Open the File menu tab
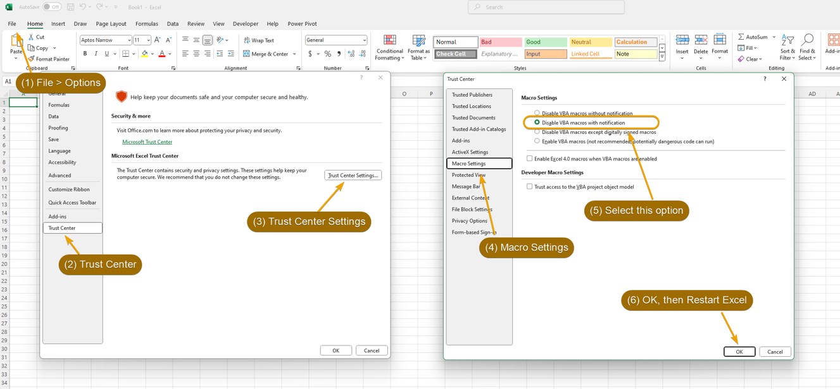This screenshot has width=840, height=389. pyautogui.click(x=12, y=24)
